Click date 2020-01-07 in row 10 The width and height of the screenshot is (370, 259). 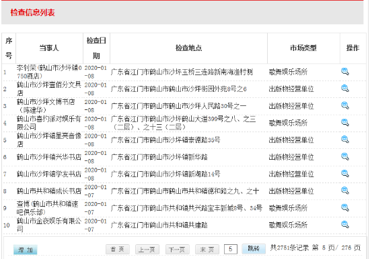96,225
